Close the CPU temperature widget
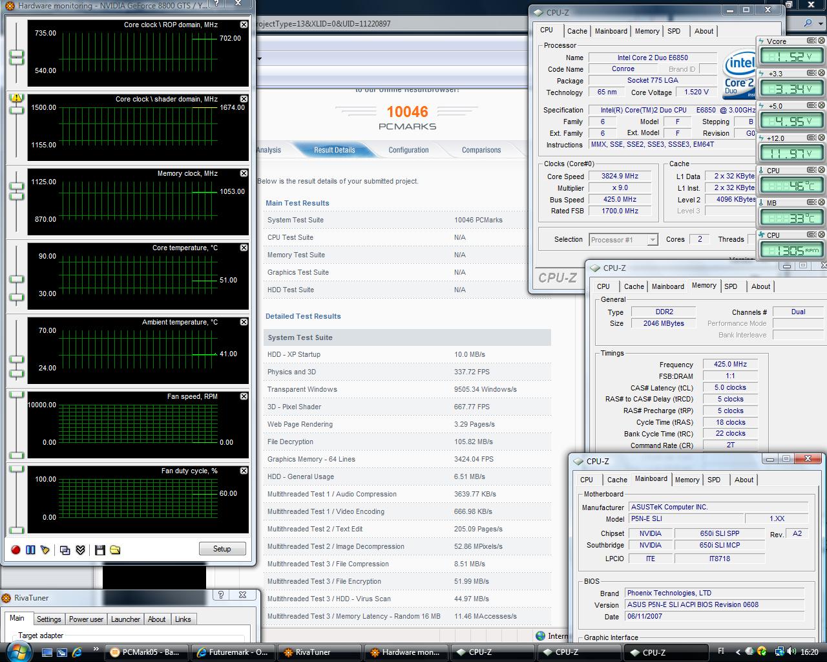Screen dimensions: 827x662 [822, 170]
